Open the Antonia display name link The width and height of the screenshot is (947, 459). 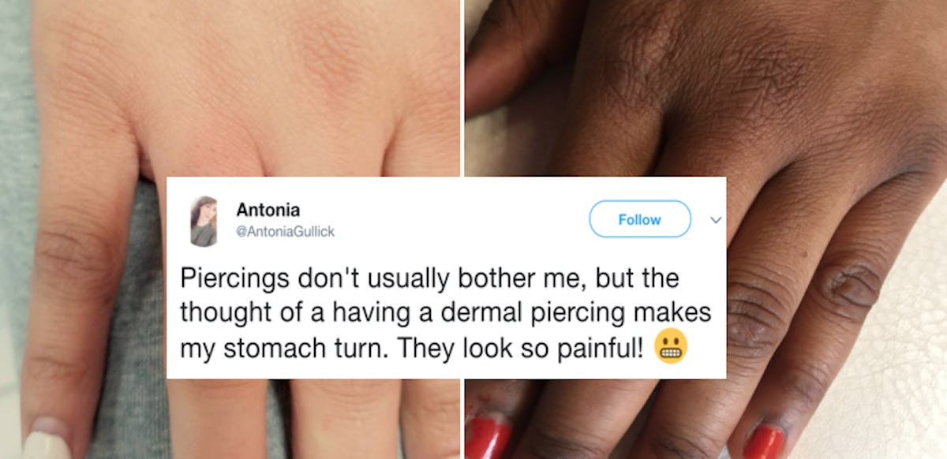(268, 210)
